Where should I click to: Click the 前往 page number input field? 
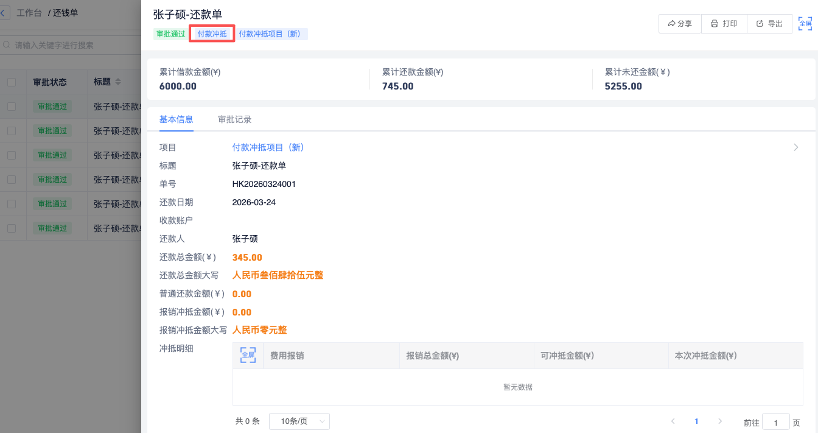click(775, 422)
